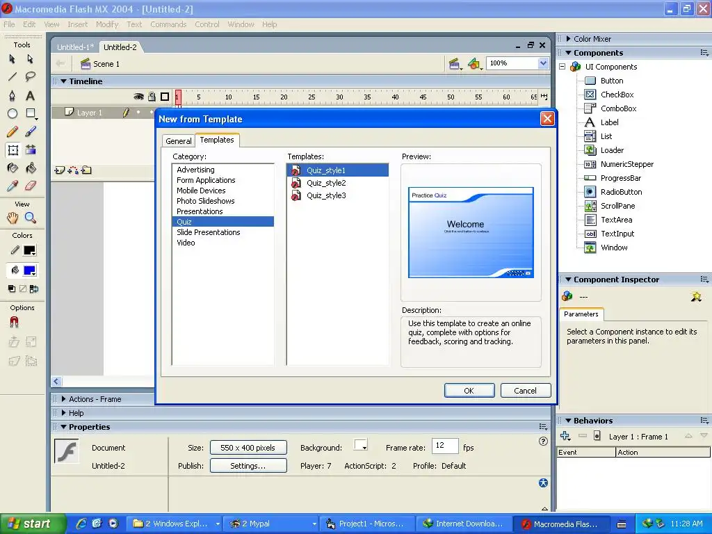Open the Control menu
Viewport: 712px width, 534px height.
point(207,24)
